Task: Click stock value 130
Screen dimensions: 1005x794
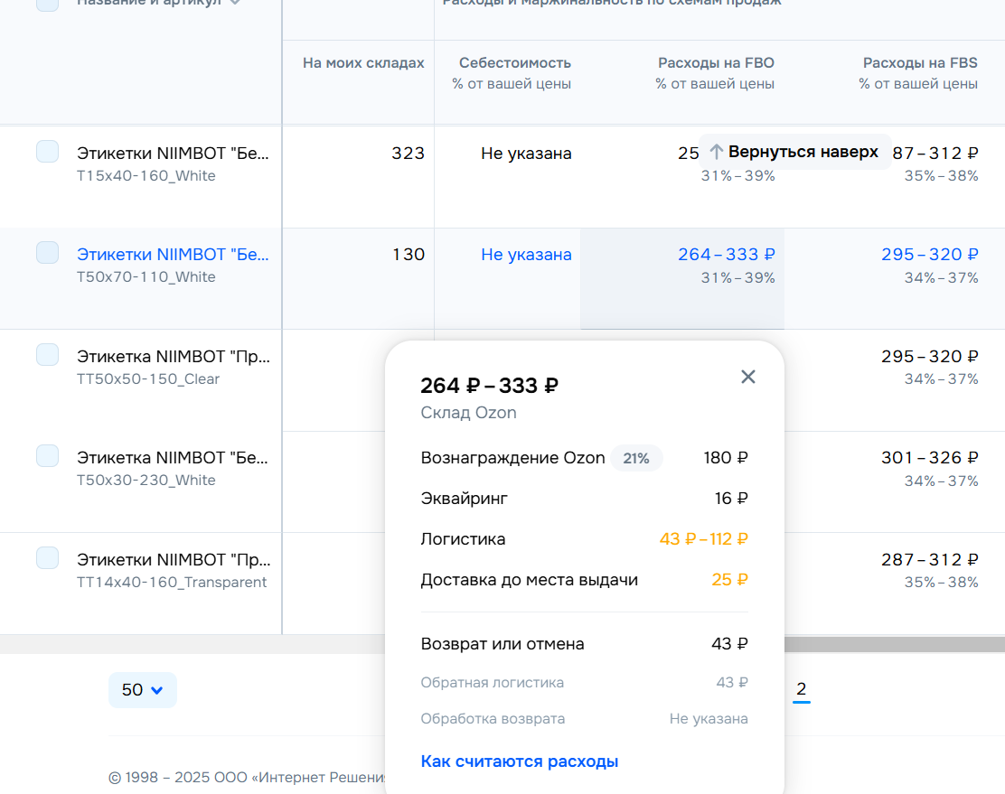Action: (409, 255)
